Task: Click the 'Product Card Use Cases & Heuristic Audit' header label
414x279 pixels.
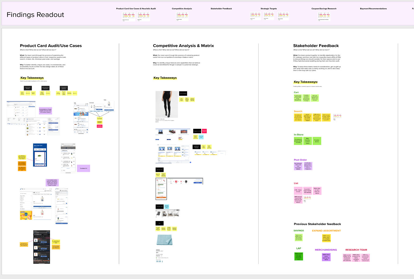Action: coord(136,9)
